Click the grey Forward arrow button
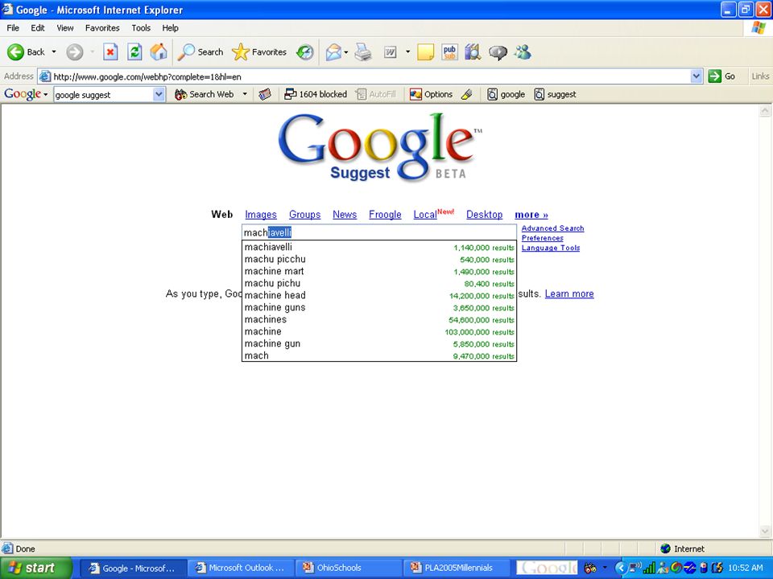 pyautogui.click(x=75, y=51)
